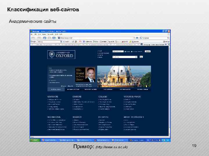209x156 pixels.
Task: Click the Radcliffe Camera dome photo
Action: tap(124, 77)
